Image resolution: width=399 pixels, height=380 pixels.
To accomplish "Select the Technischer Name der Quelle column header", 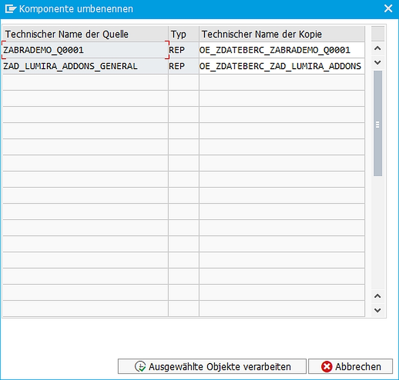I will pyautogui.click(x=85, y=34).
